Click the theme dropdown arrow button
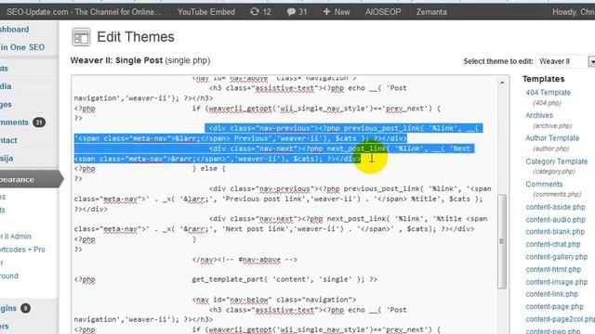 (x=591, y=61)
